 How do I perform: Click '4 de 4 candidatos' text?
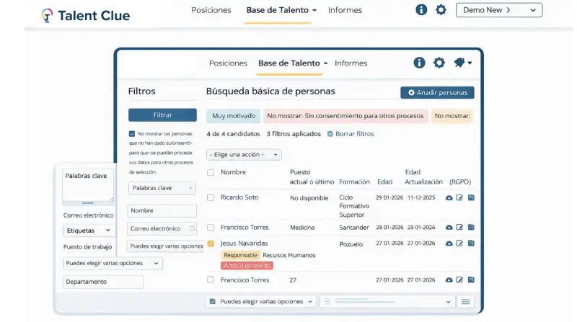pyautogui.click(x=233, y=134)
